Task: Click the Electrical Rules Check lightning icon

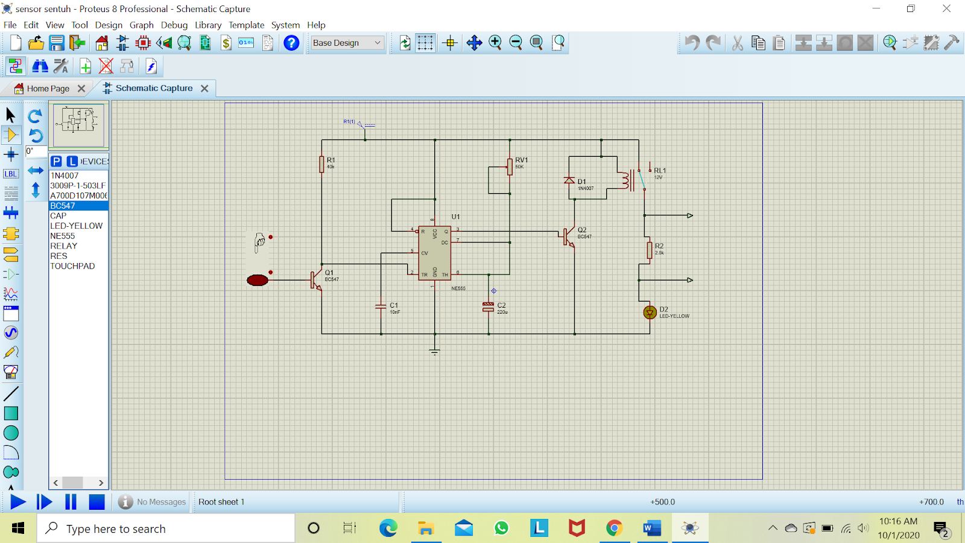Action: click(x=151, y=66)
